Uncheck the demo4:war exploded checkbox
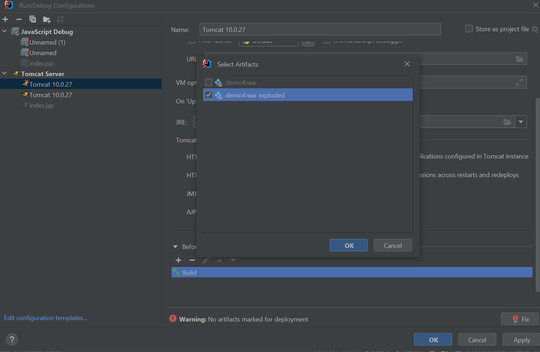The image size is (540, 352). pyautogui.click(x=209, y=95)
